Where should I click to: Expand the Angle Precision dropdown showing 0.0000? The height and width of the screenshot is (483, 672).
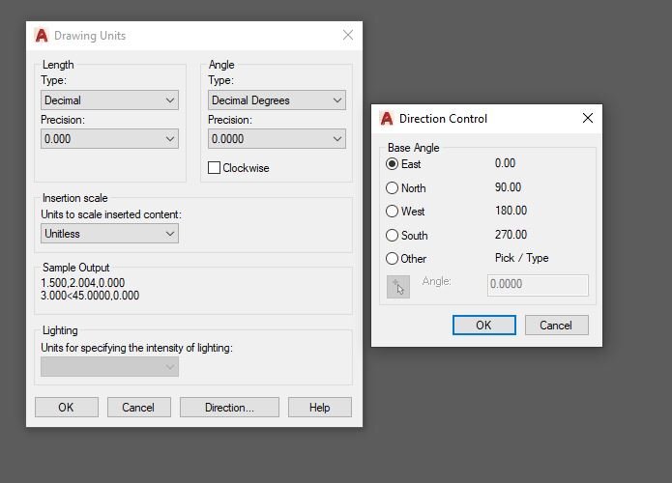click(277, 139)
